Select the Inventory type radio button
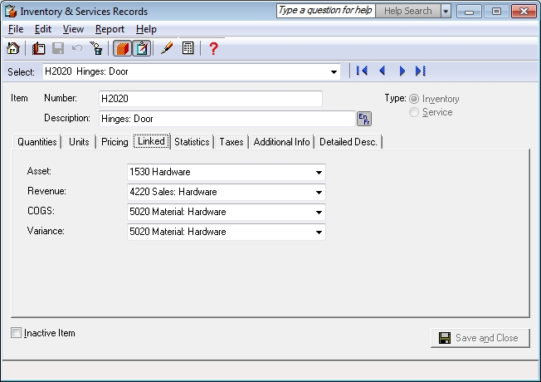541x382 pixels. click(x=414, y=99)
